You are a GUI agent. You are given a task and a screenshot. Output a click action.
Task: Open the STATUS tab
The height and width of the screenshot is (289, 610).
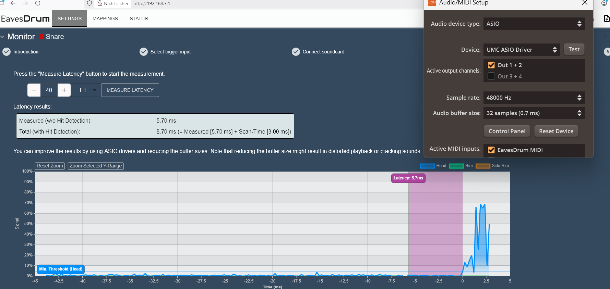click(x=139, y=18)
